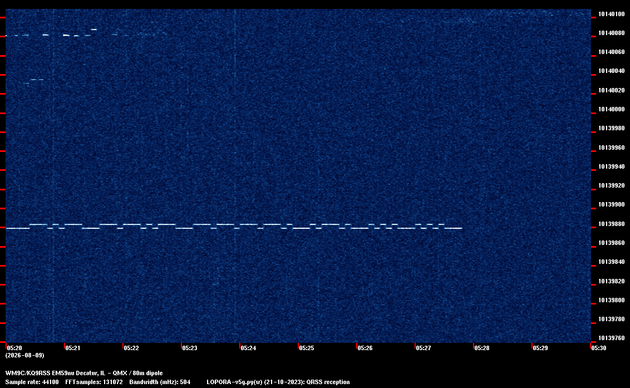This screenshot has height=388, width=630.
Task: Click the 05:25 time axis label
Action: pyautogui.click(x=307, y=348)
